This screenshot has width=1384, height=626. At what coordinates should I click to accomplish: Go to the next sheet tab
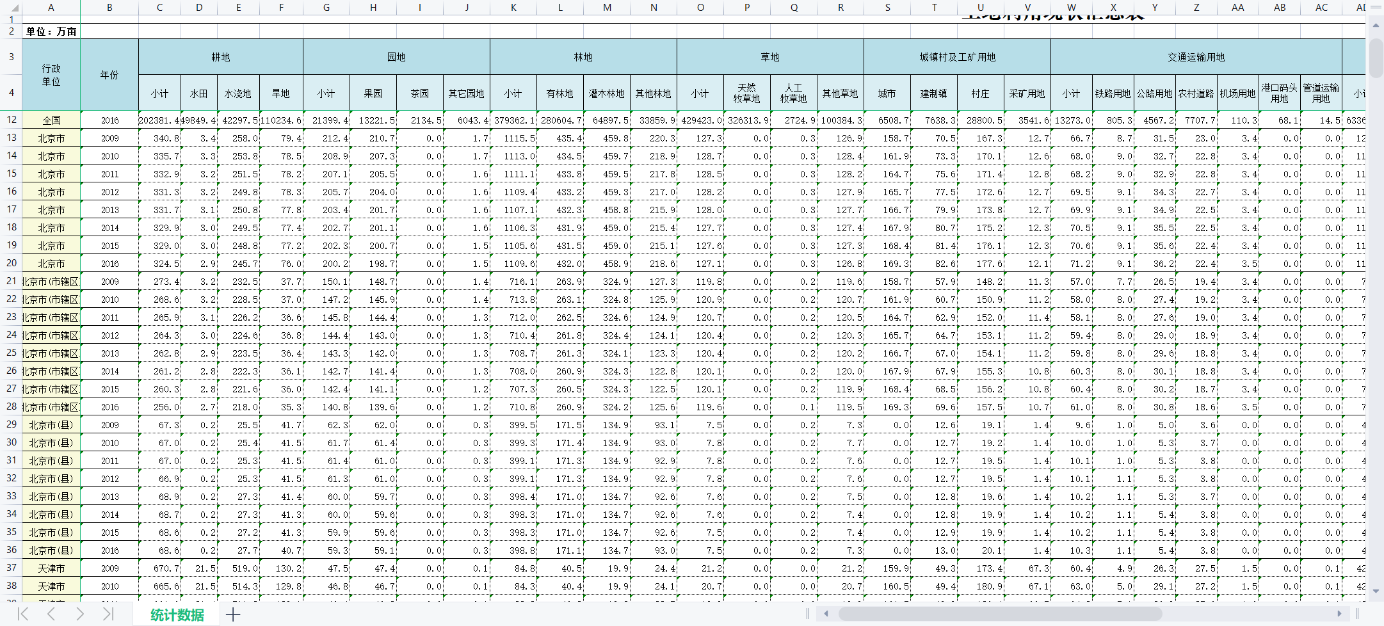(x=80, y=614)
